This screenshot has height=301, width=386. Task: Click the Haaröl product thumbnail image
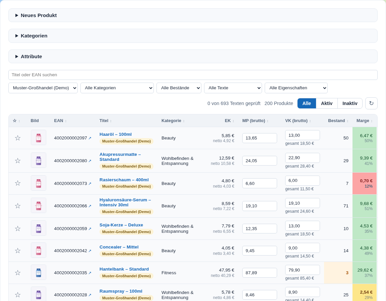point(39,137)
